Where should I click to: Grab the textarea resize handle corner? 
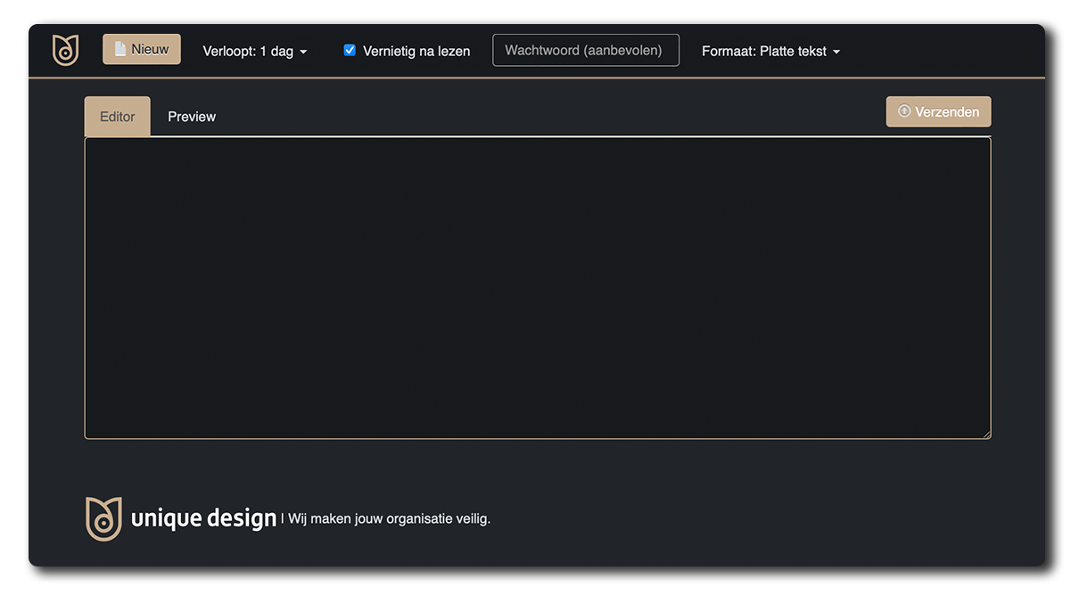pos(986,435)
